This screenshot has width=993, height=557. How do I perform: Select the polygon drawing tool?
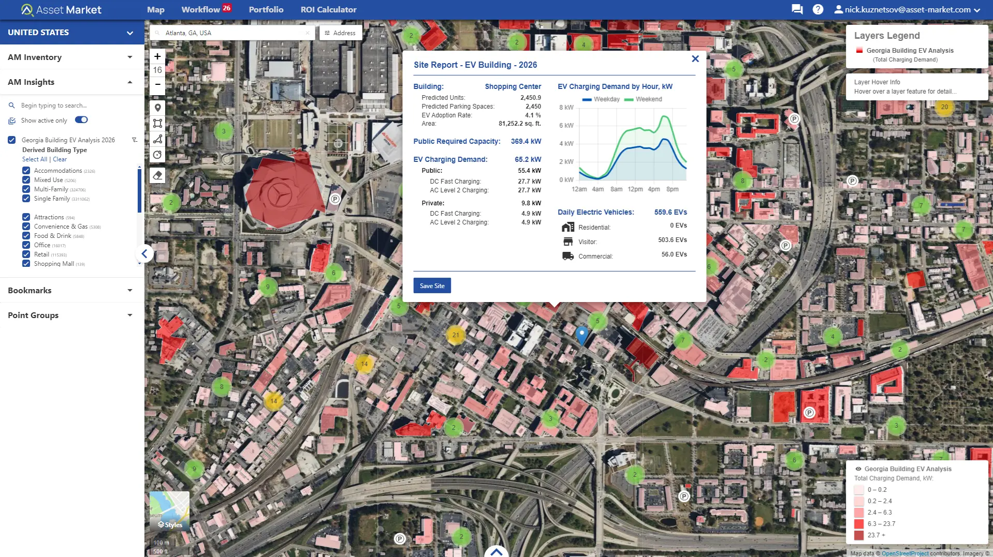pyautogui.click(x=158, y=139)
